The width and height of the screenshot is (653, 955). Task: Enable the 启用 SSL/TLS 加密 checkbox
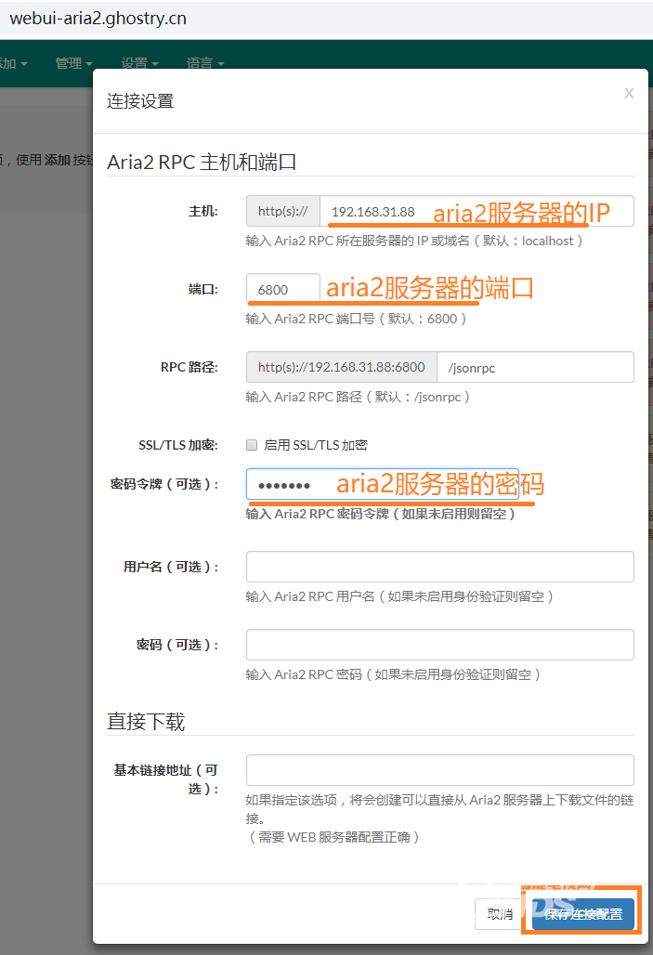coord(252,445)
